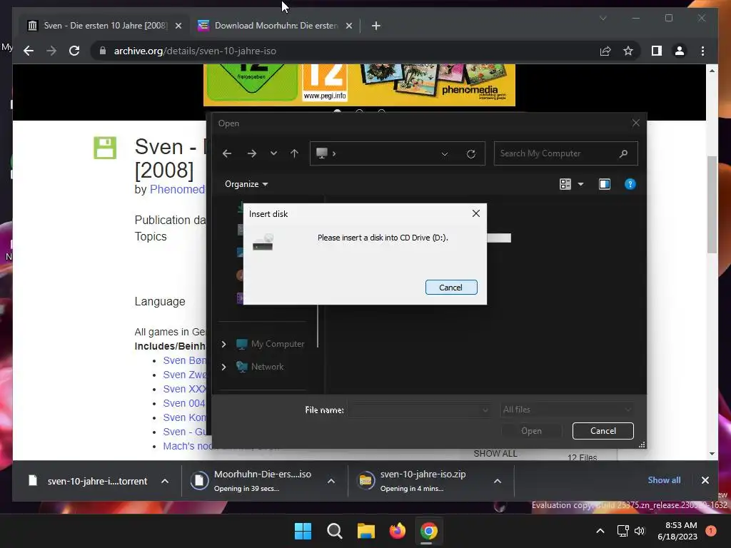Open a new Chrome tab
Screen dimensions: 731x548
375,26
